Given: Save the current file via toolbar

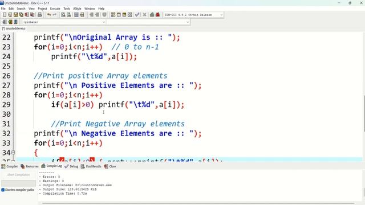Looking at the screenshot, I should (x=15, y=15).
